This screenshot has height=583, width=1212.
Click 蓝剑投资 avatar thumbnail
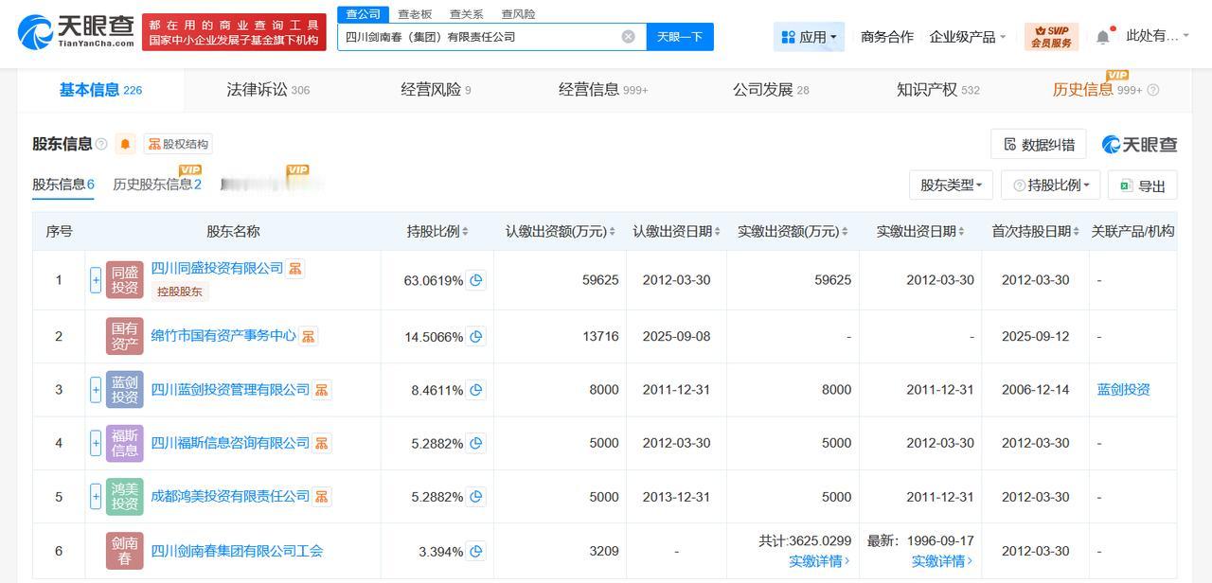click(x=125, y=390)
